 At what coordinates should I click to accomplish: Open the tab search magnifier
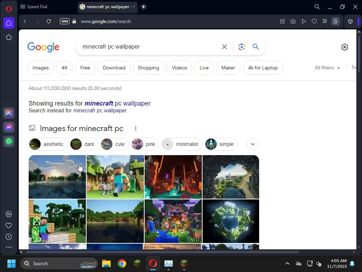[x=317, y=7]
